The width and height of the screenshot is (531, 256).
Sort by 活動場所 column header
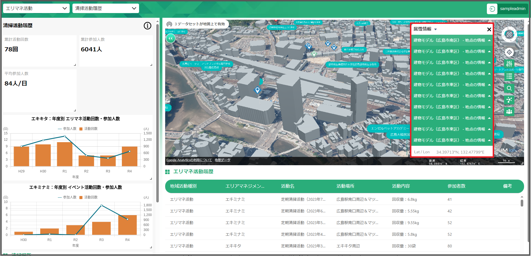[345, 186]
